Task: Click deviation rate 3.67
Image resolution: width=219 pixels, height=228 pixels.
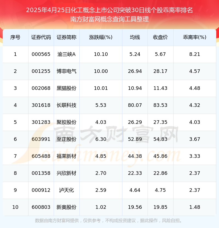Action: pos(195,139)
